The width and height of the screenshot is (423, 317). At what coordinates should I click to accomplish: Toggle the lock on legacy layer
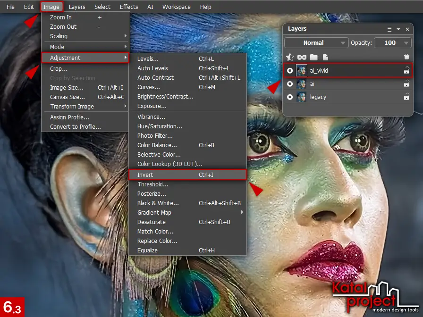pyautogui.click(x=406, y=97)
